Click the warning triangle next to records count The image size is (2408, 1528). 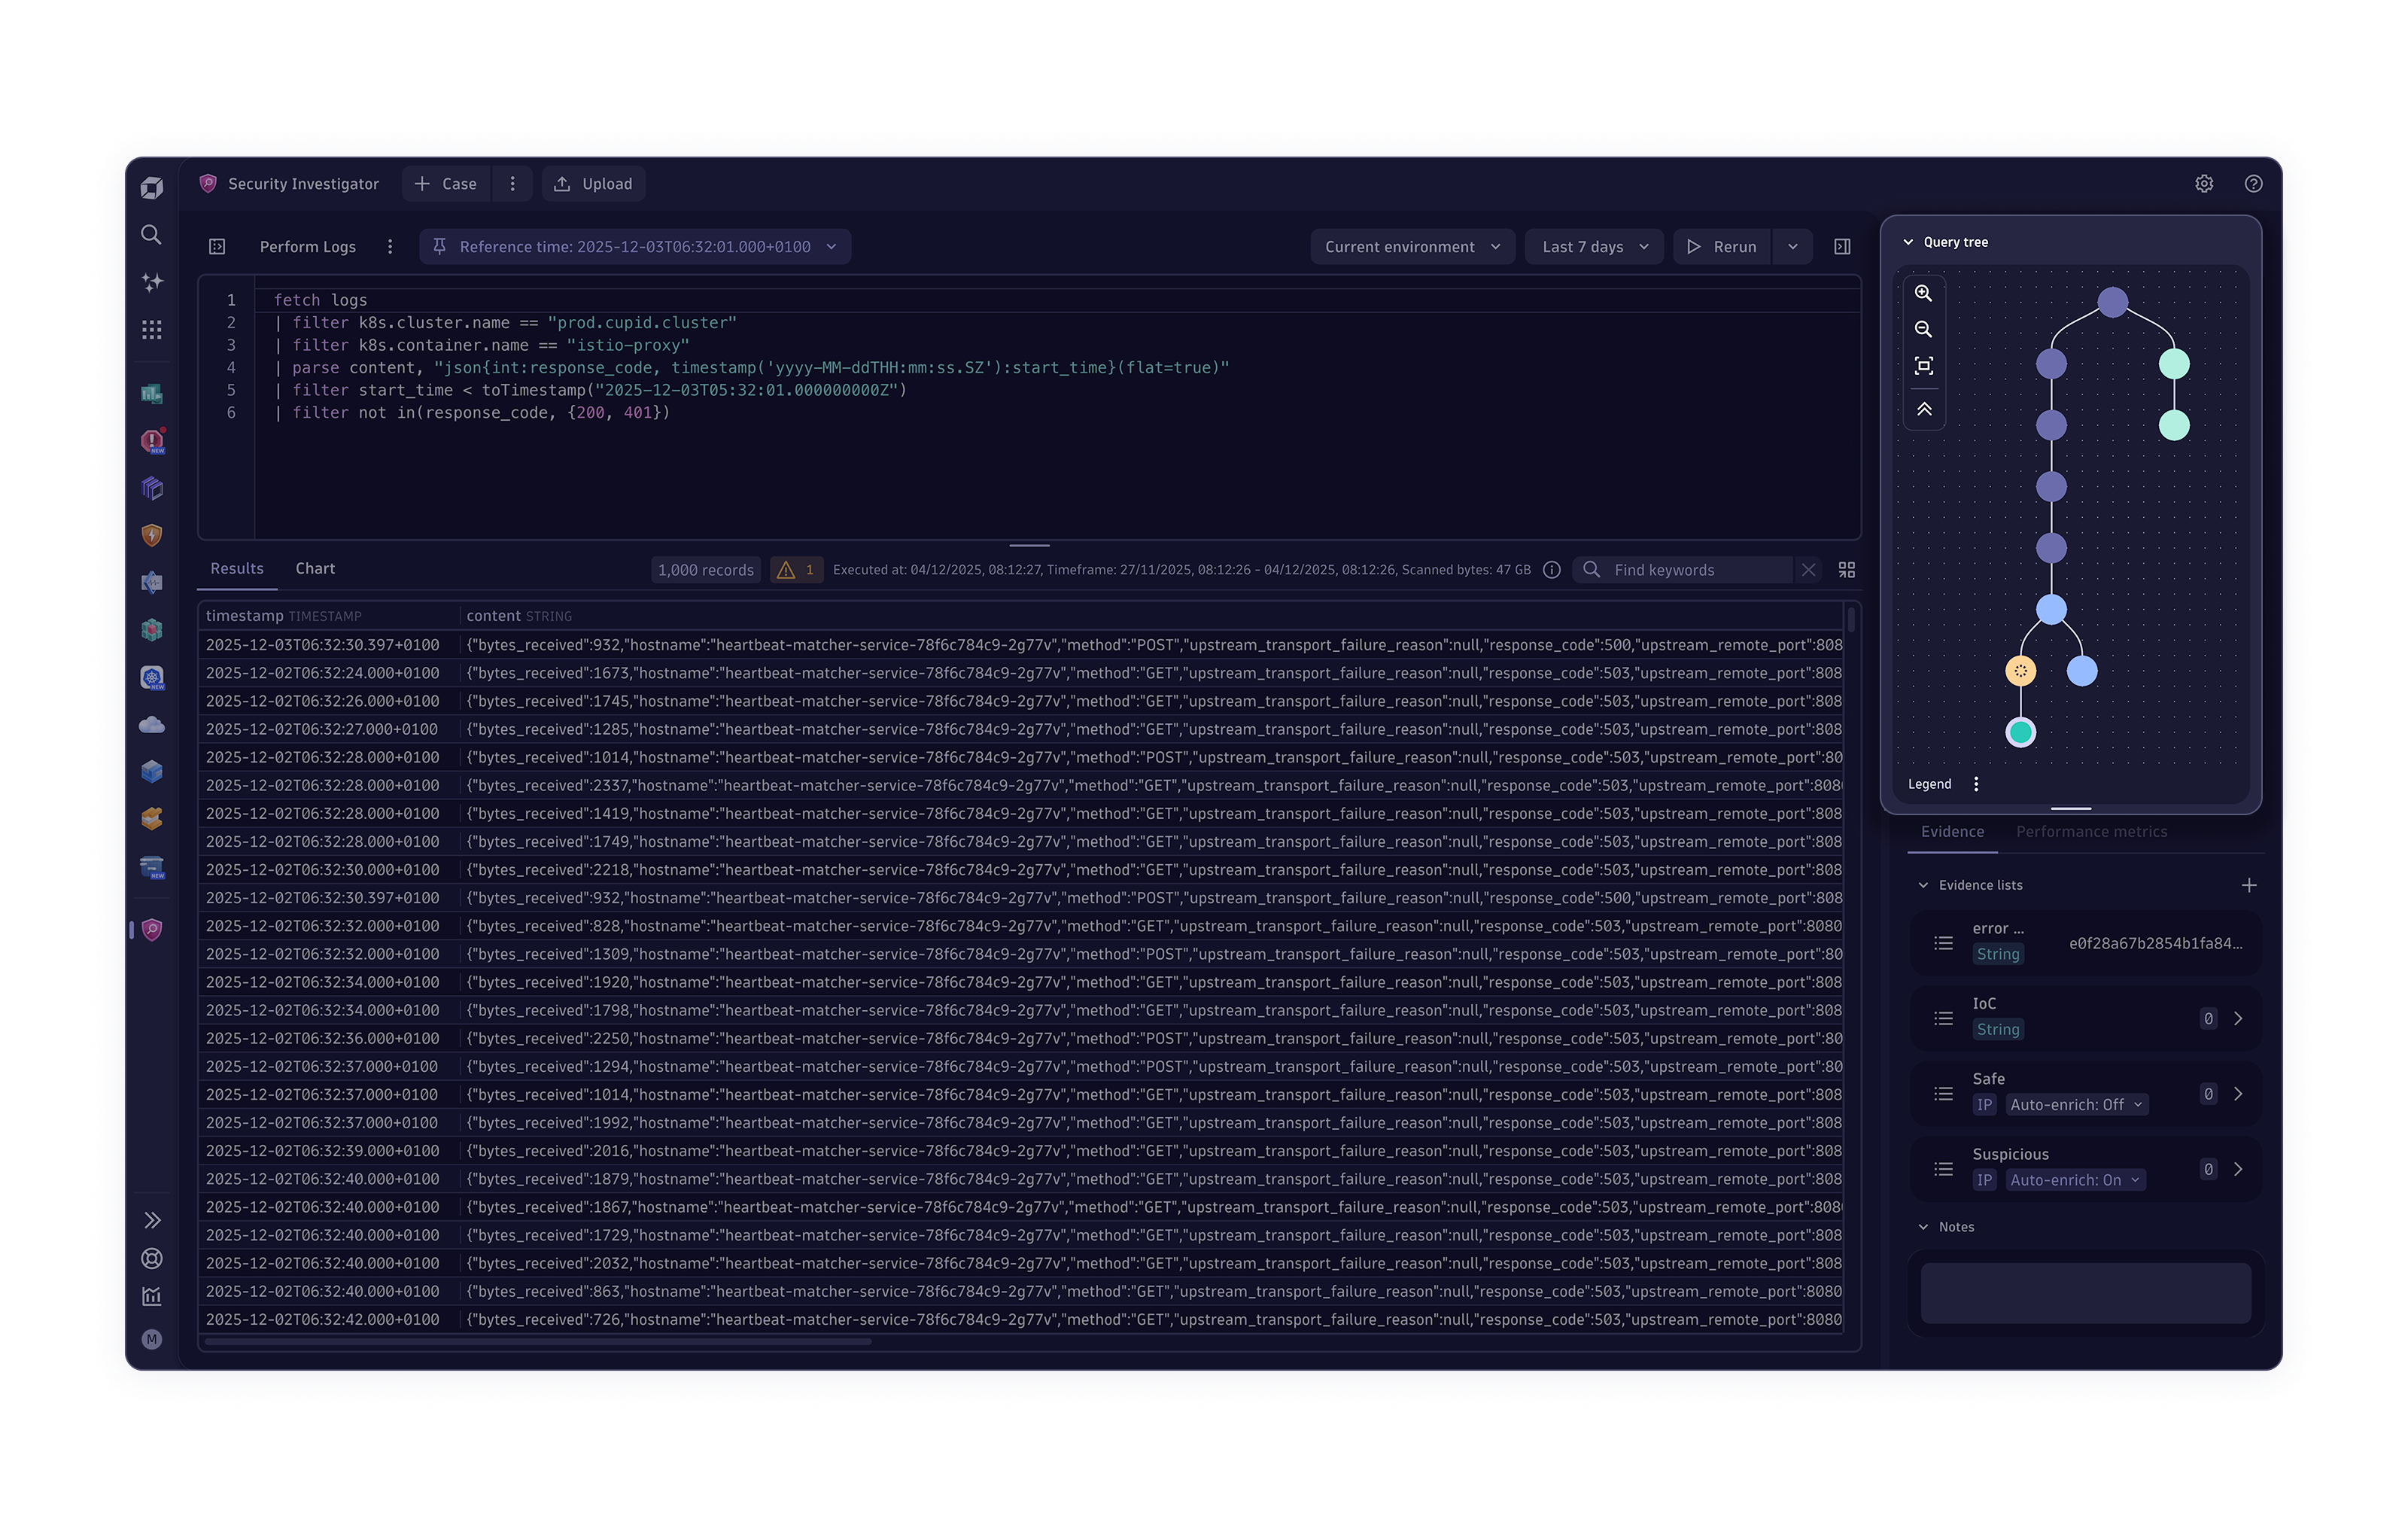tap(786, 570)
